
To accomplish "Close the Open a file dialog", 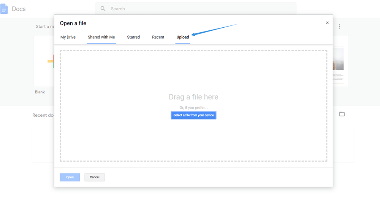I will click(327, 23).
